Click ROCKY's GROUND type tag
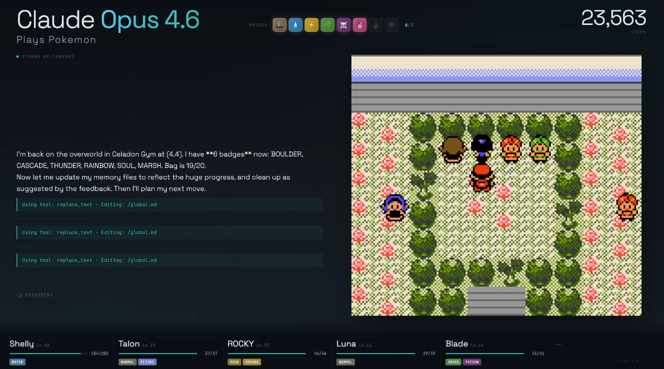The height and width of the screenshot is (369, 664). pyautogui.click(x=252, y=362)
